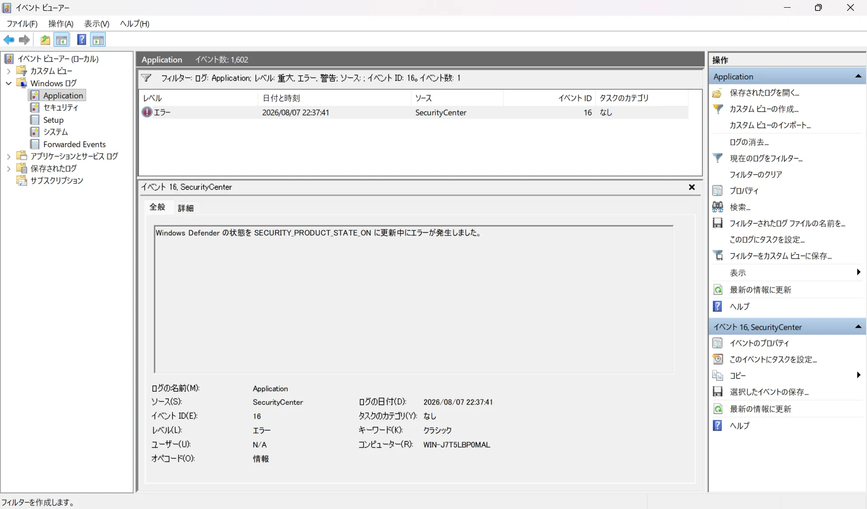Toggle the console tree pane toolbar icon
The height and width of the screenshot is (509, 867).
point(62,40)
